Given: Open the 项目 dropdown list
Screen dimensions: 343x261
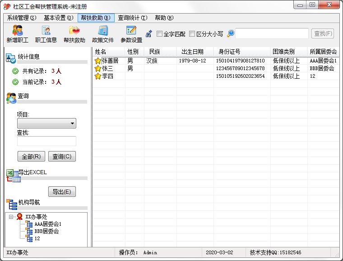Looking at the screenshot, I should (46, 123).
